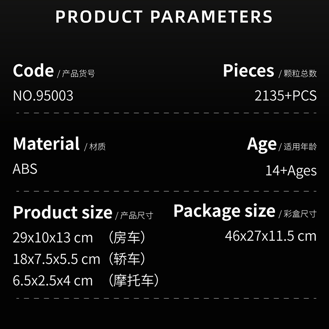The image size is (329, 329).
Task: Click the Code label
Action: [33, 71]
